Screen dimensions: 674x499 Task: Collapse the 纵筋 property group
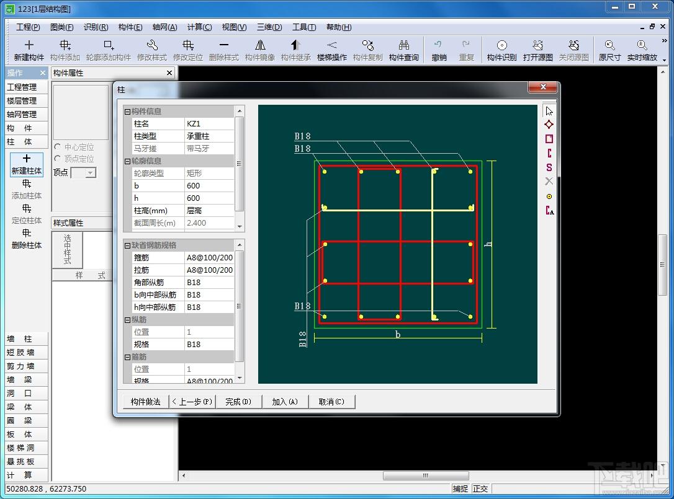coord(127,320)
